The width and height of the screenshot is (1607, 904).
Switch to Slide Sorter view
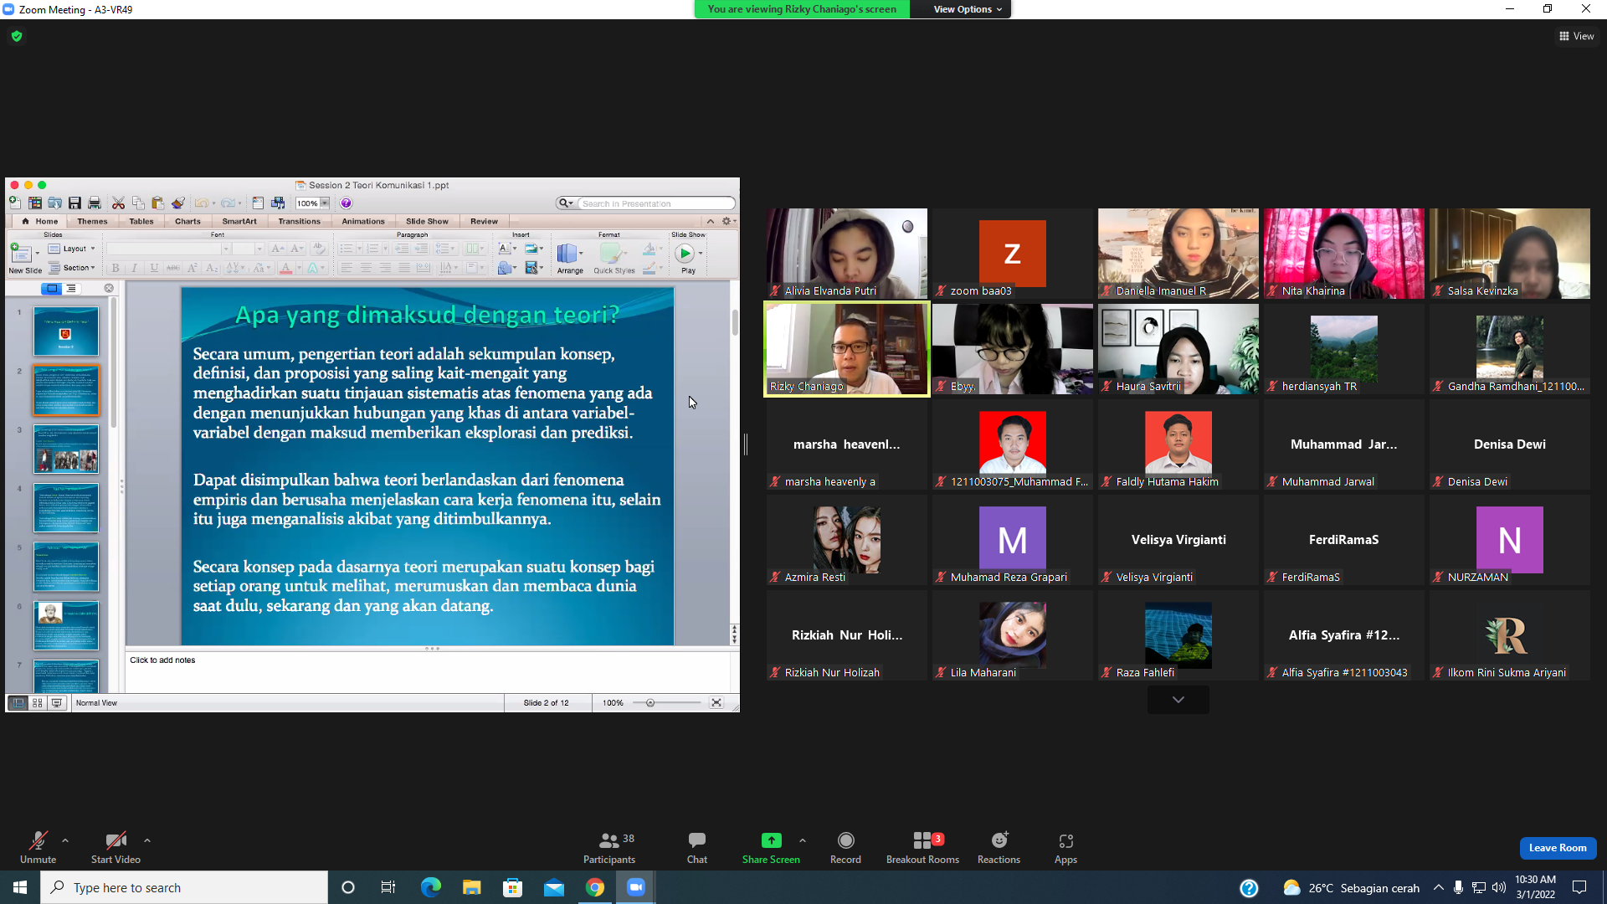[38, 703]
